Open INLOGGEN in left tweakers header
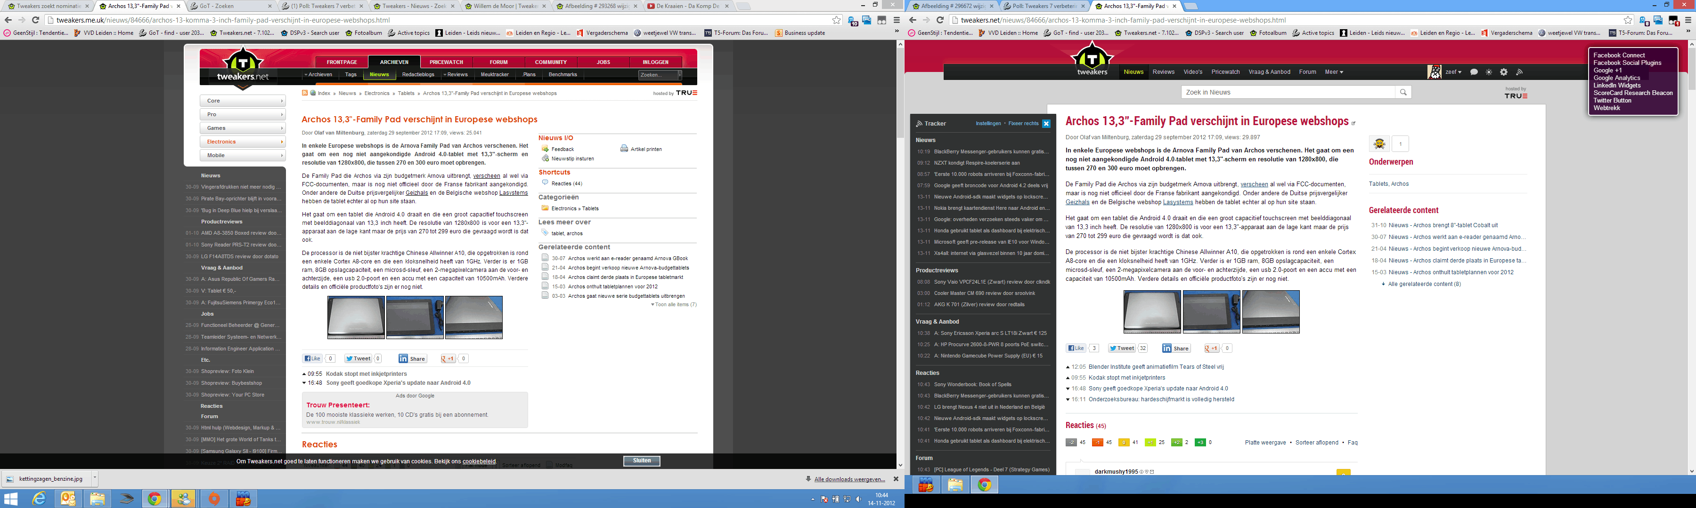 (x=655, y=63)
